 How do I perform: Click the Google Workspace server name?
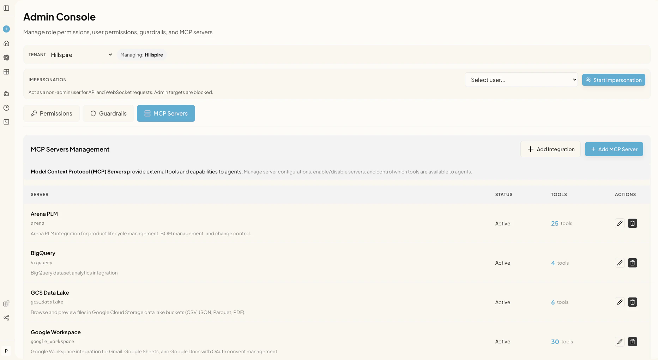(x=56, y=332)
